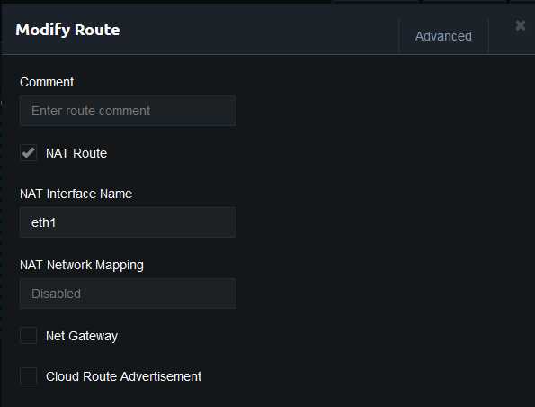Click the Enter route comment placeholder

pyautogui.click(x=91, y=111)
